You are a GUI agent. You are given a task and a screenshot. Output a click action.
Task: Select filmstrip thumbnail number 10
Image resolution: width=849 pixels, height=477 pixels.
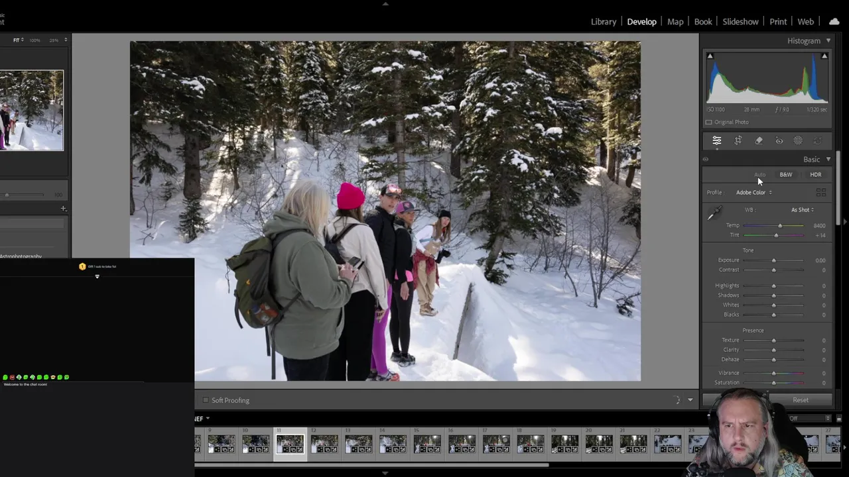[x=255, y=444]
